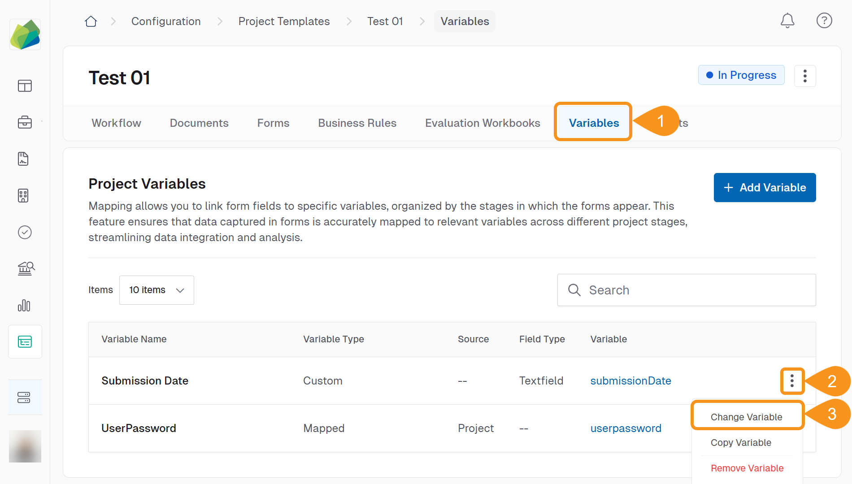Screen dimensions: 852x484
Task: Open the bar chart icon in sidebar
Action: (25, 306)
